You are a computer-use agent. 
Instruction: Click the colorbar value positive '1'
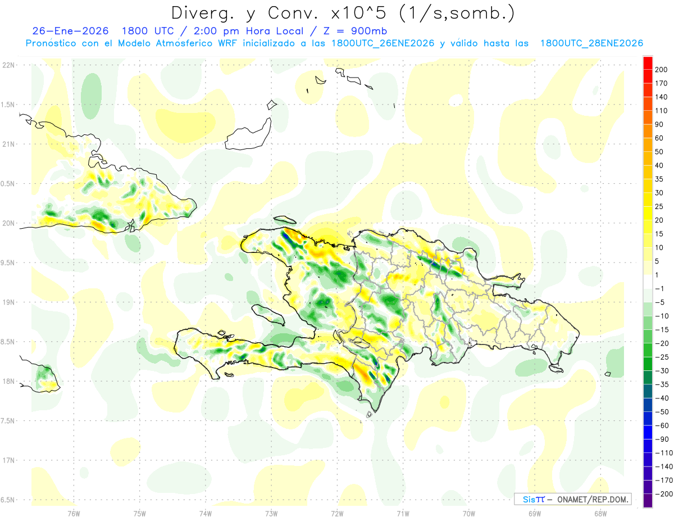[658, 275]
